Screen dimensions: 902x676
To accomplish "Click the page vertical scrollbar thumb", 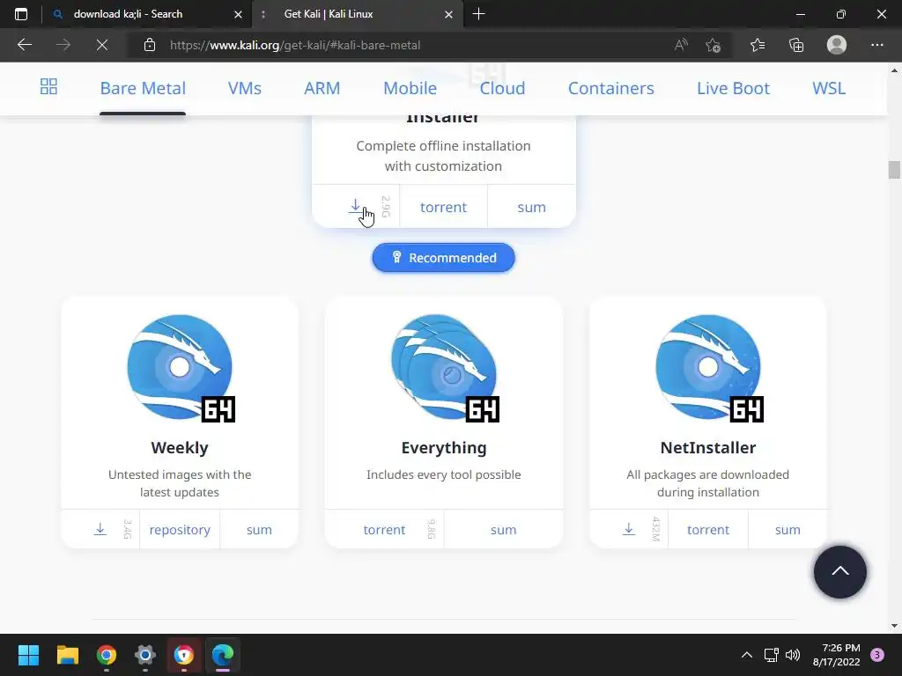I will pos(894,170).
